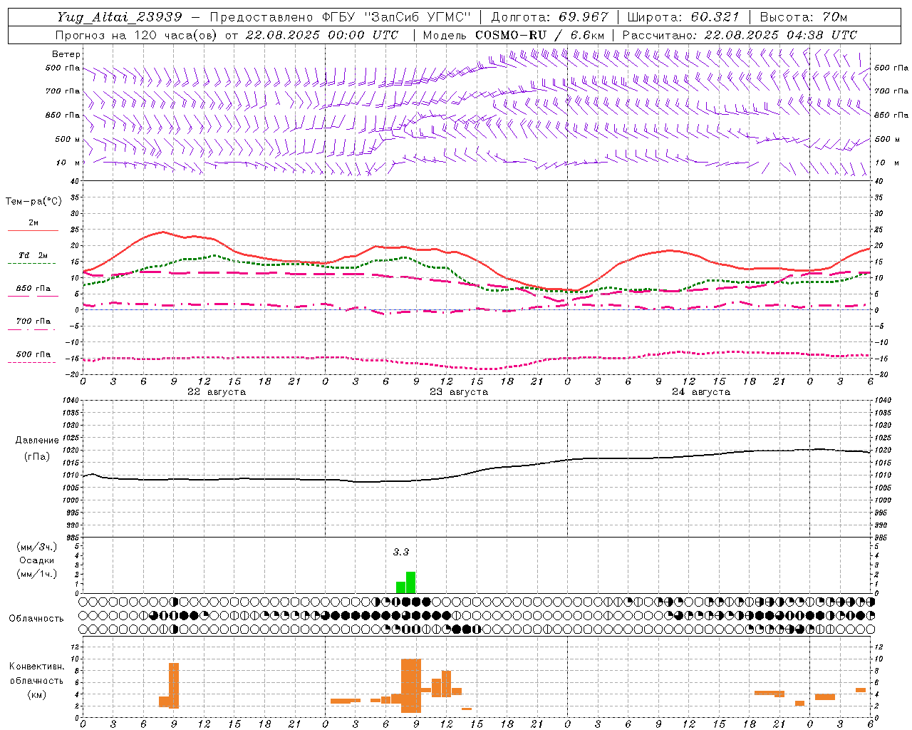Click the Широта: 60.321 value
The height and width of the screenshot is (730, 912).
tap(683, 17)
